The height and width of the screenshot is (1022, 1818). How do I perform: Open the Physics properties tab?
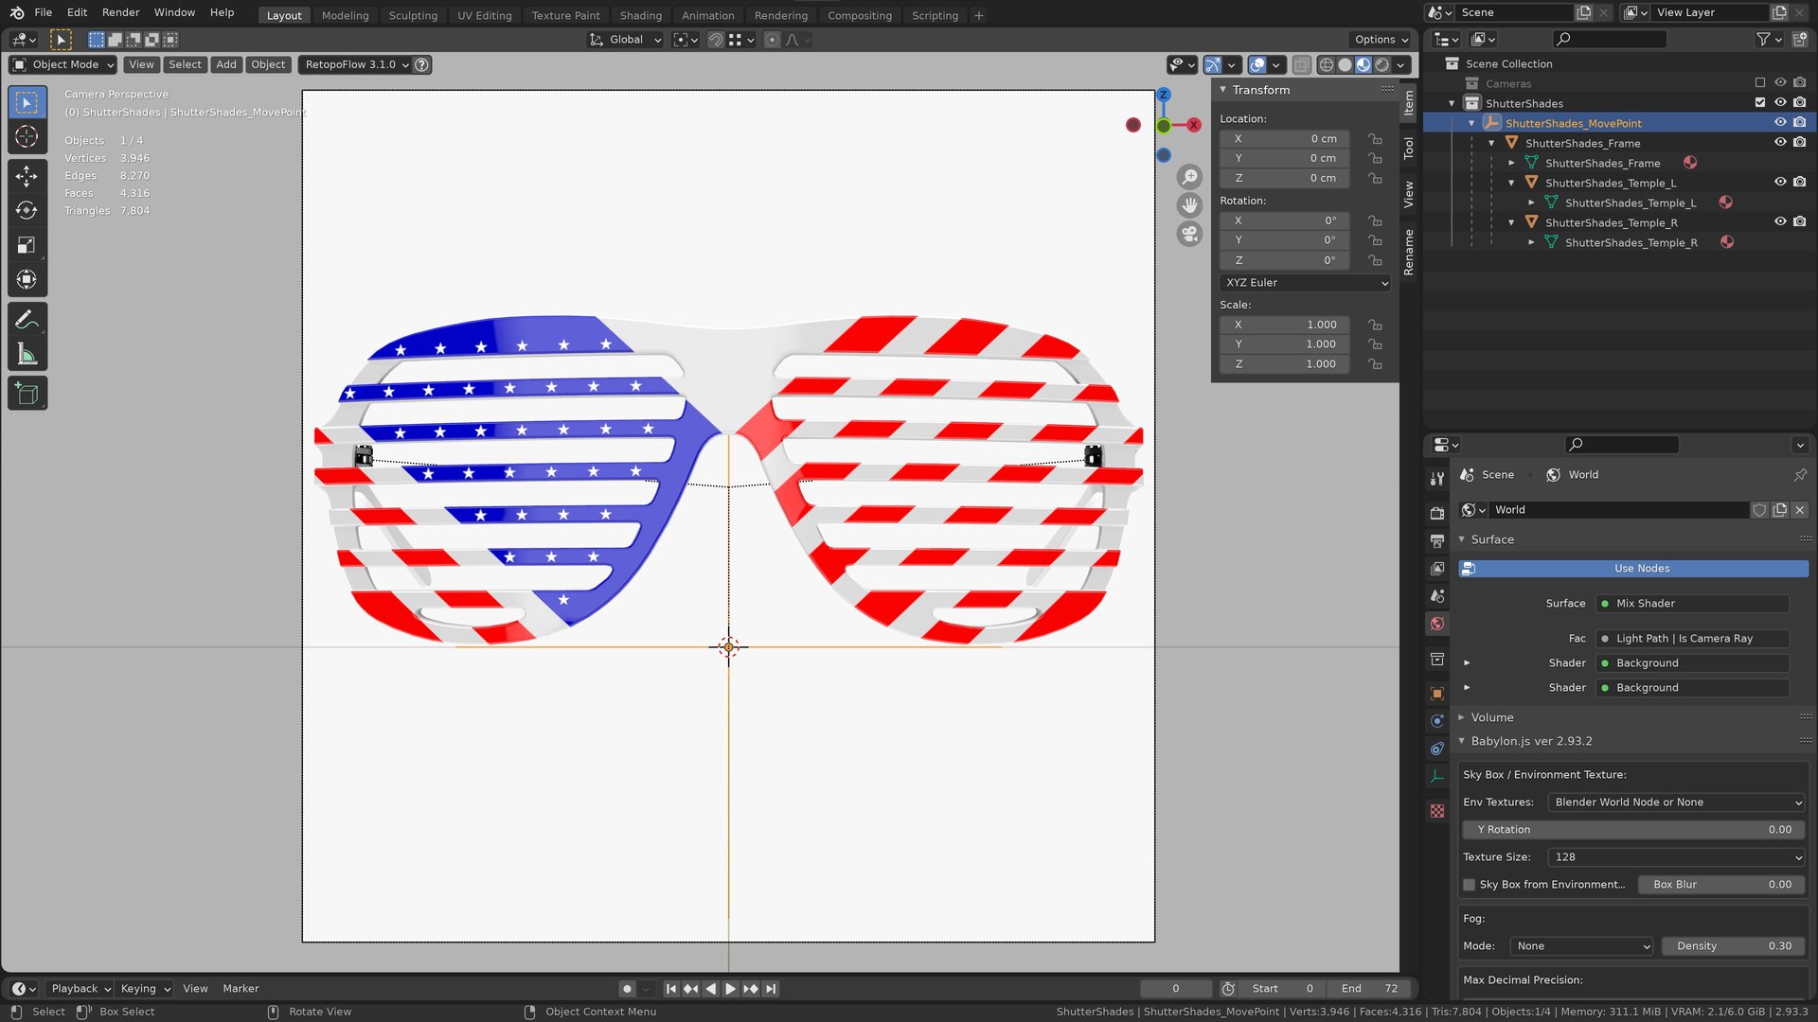pyautogui.click(x=1437, y=721)
